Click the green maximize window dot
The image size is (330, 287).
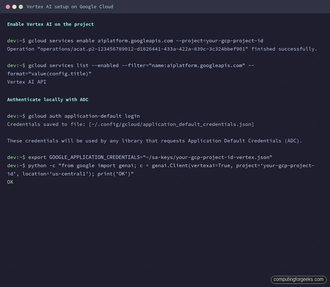pos(21,7)
